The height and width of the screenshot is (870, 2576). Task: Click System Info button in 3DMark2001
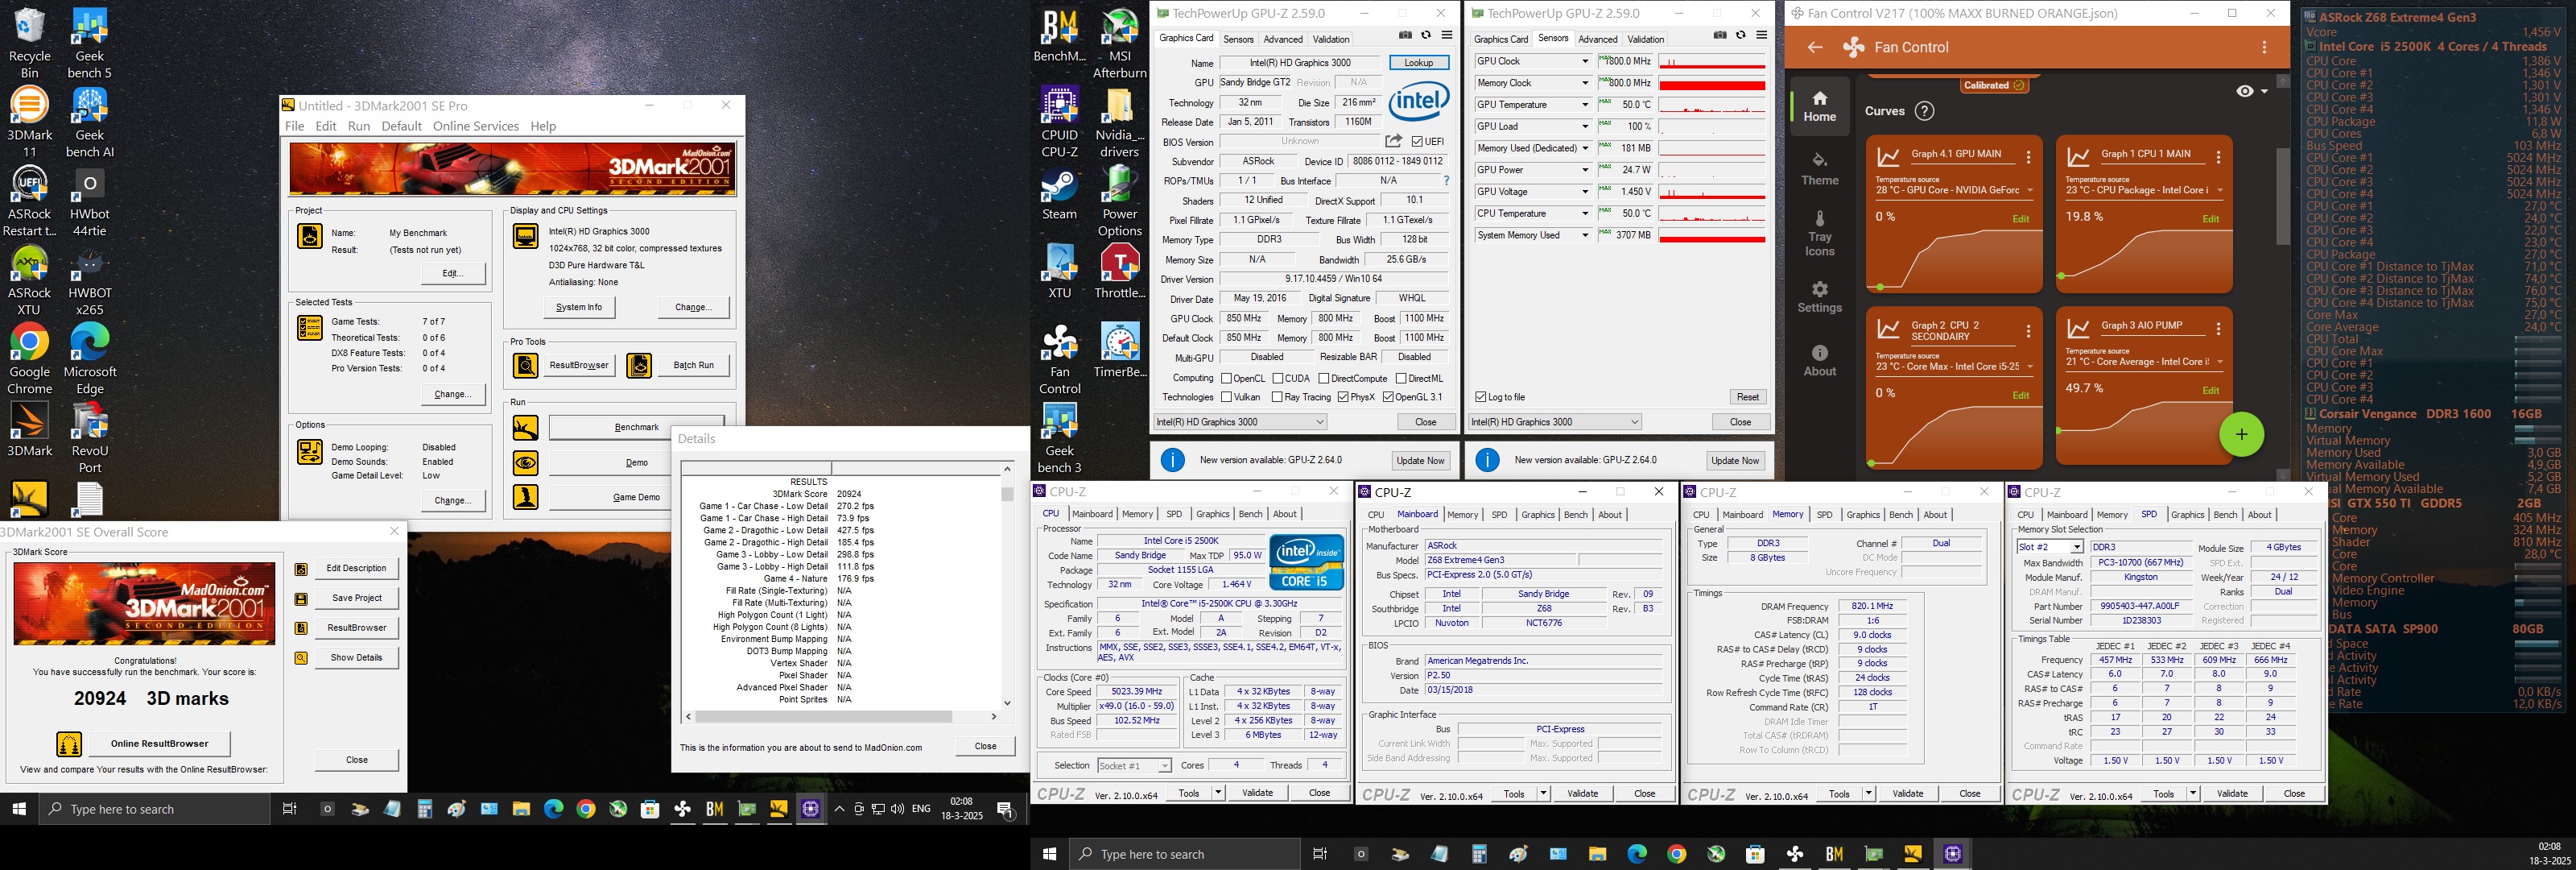(x=579, y=308)
